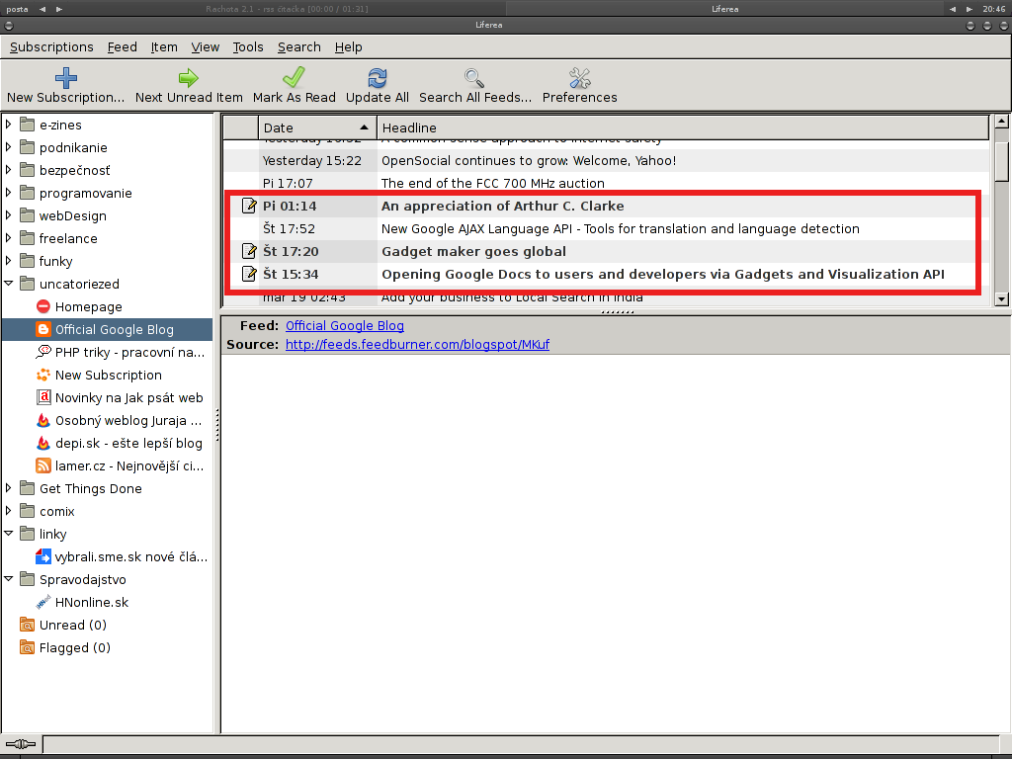Image resolution: width=1012 pixels, height=759 pixels.
Task: Click the lamer.cz orange RSS icon
Action: coord(43,465)
